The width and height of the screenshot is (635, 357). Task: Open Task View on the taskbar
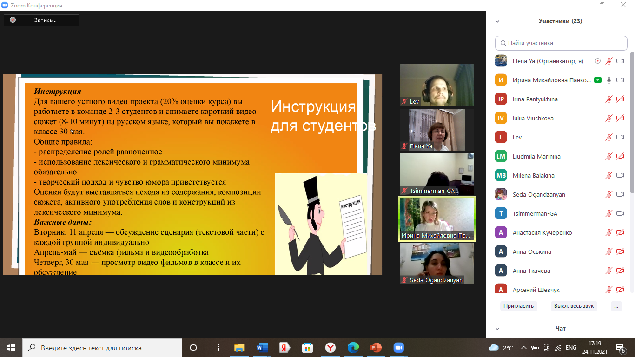215,348
